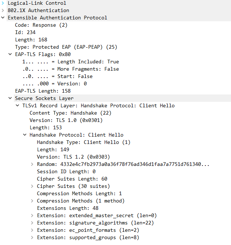Collapse the Handshake Protocol: Client Hello node
The width and height of the screenshot is (231, 245).
click(25, 135)
